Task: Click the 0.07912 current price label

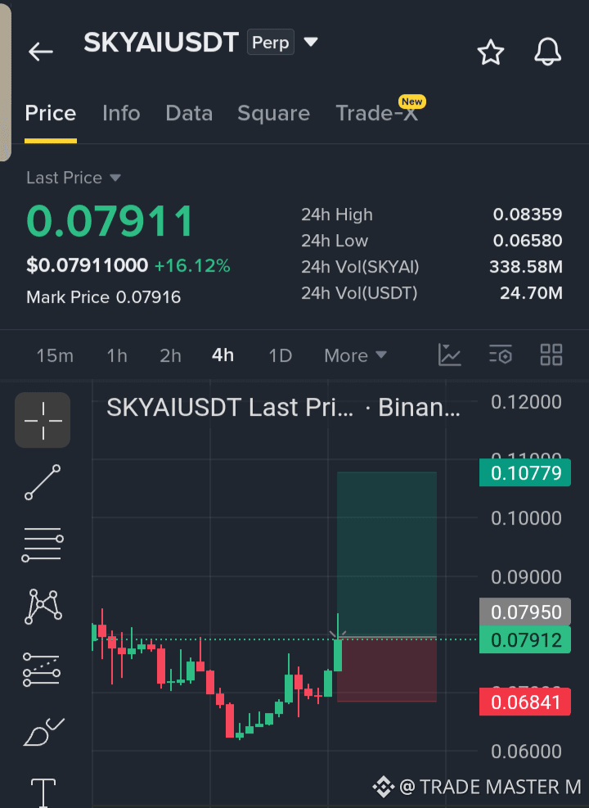Action: tap(525, 640)
